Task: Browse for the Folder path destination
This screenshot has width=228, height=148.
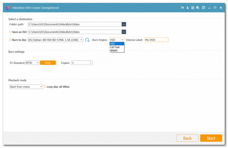Action: tap(124, 24)
